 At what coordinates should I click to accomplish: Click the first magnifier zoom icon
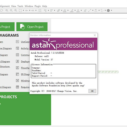(x=7, y=11)
